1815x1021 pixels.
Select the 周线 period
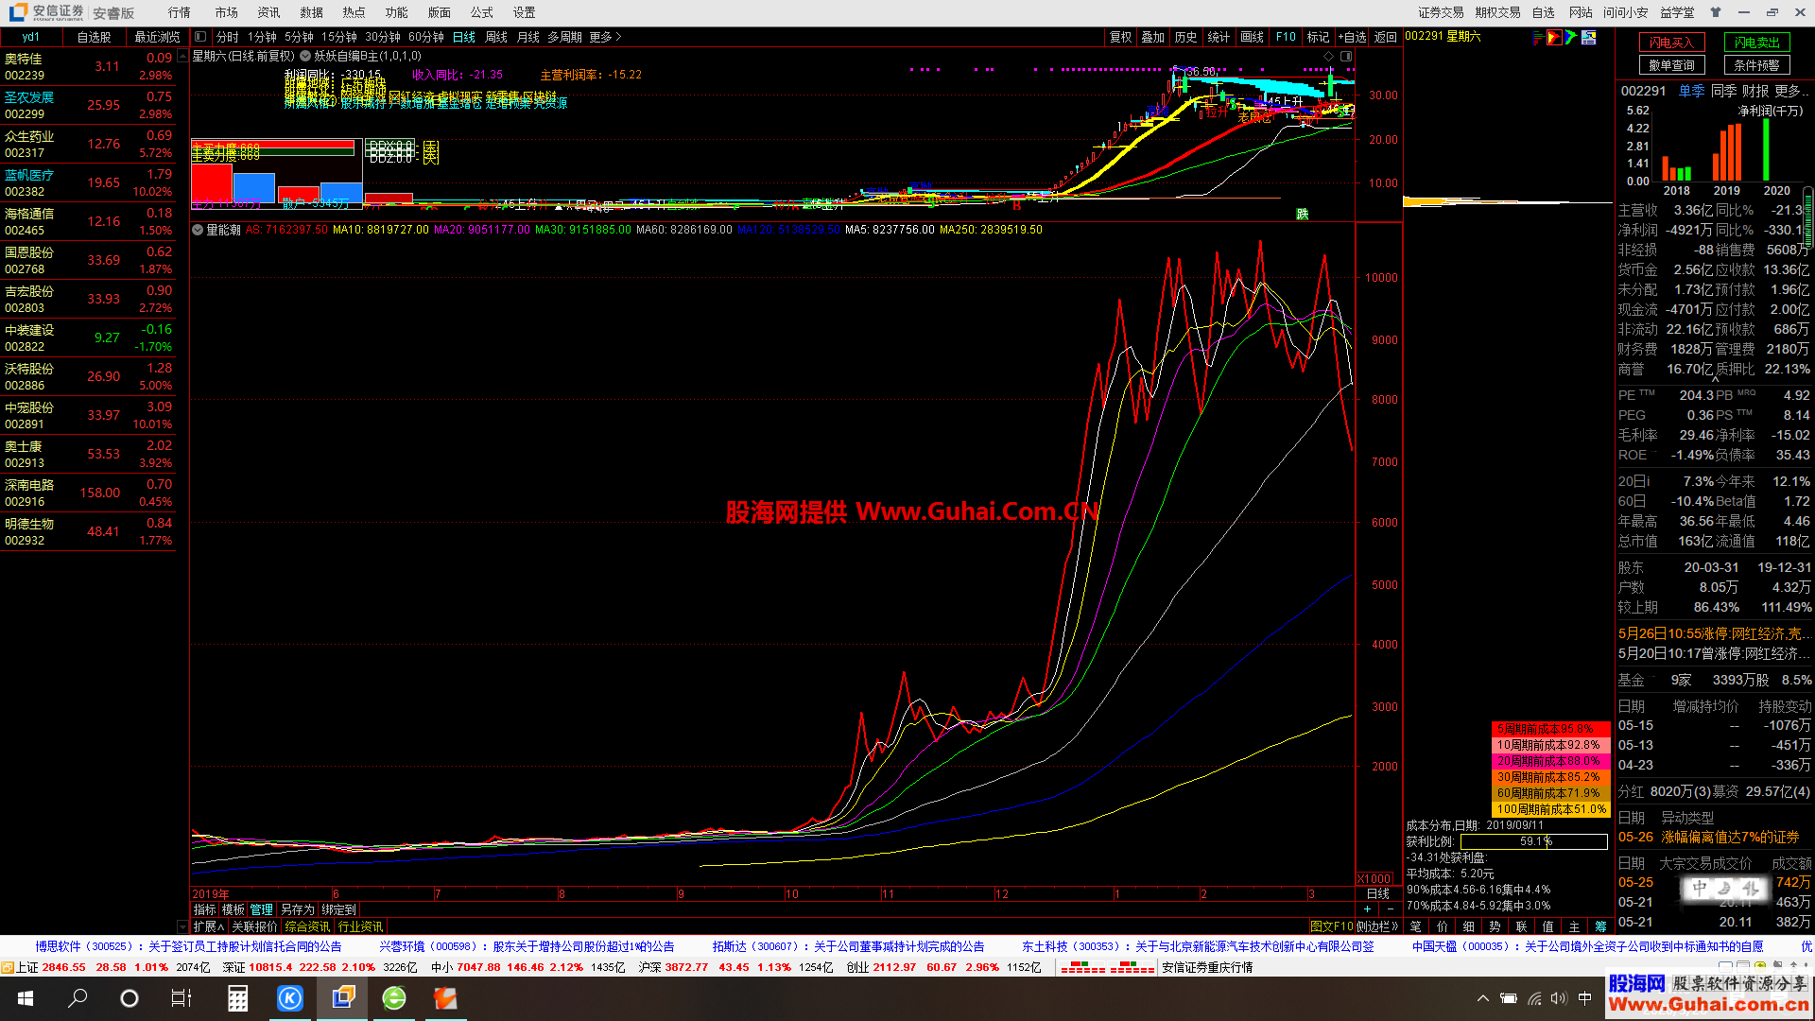tap(496, 37)
